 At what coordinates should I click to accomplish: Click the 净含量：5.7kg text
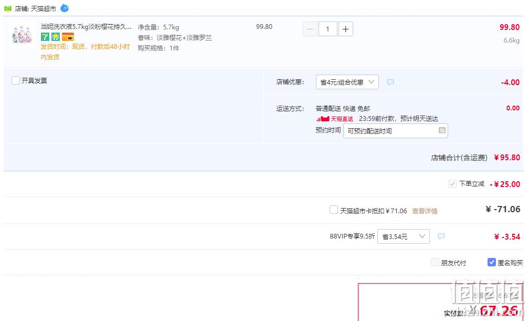tap(158, 27)
